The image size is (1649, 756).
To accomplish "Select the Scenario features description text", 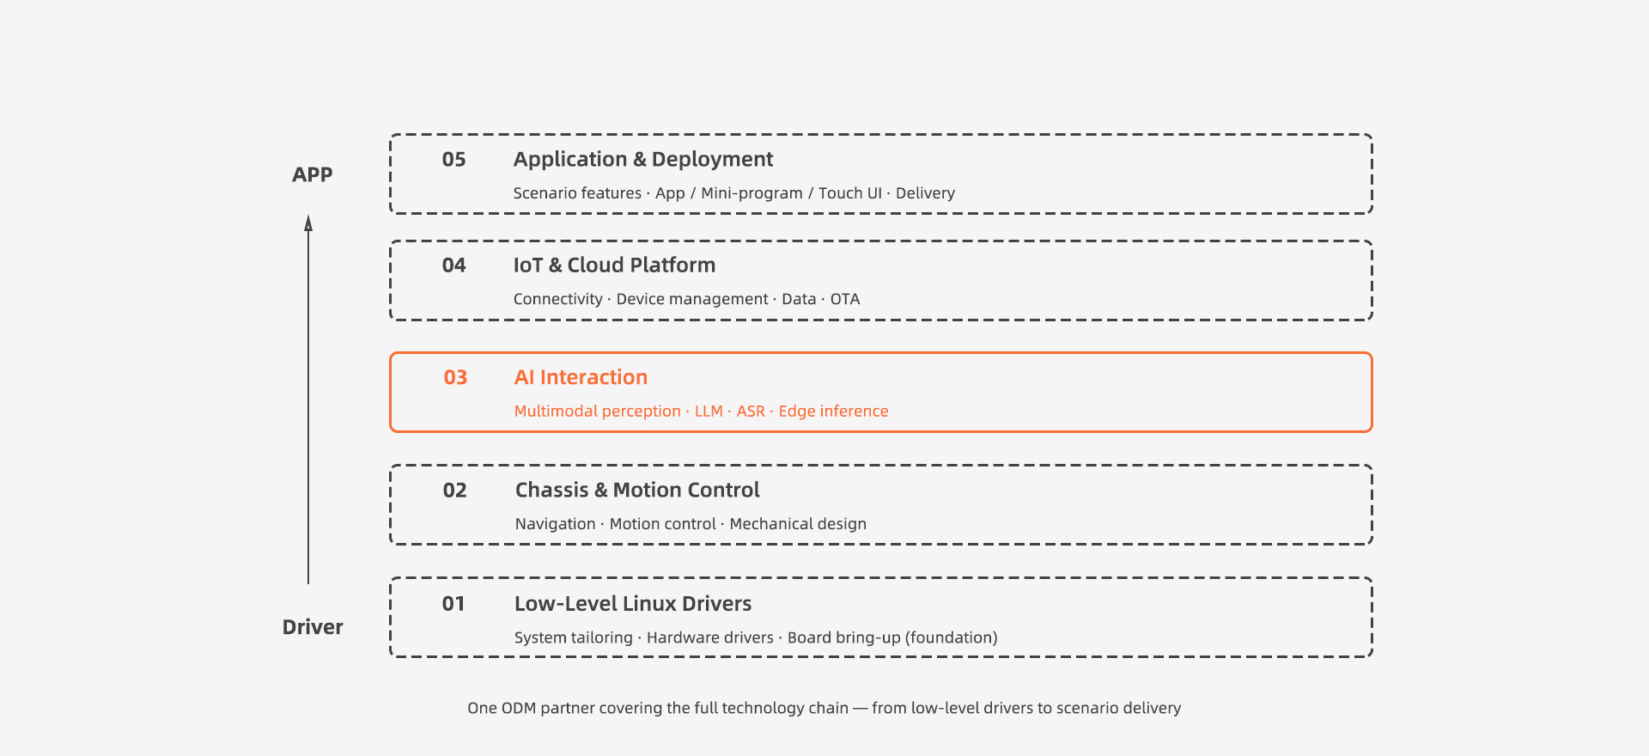I will coord(733,193).
